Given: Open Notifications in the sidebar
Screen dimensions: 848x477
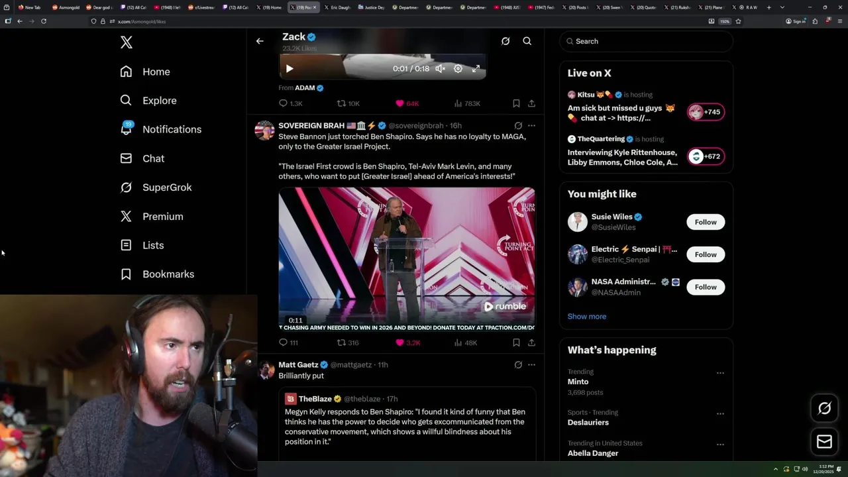Looking at the screenshot, I should [x=160, y=129].
